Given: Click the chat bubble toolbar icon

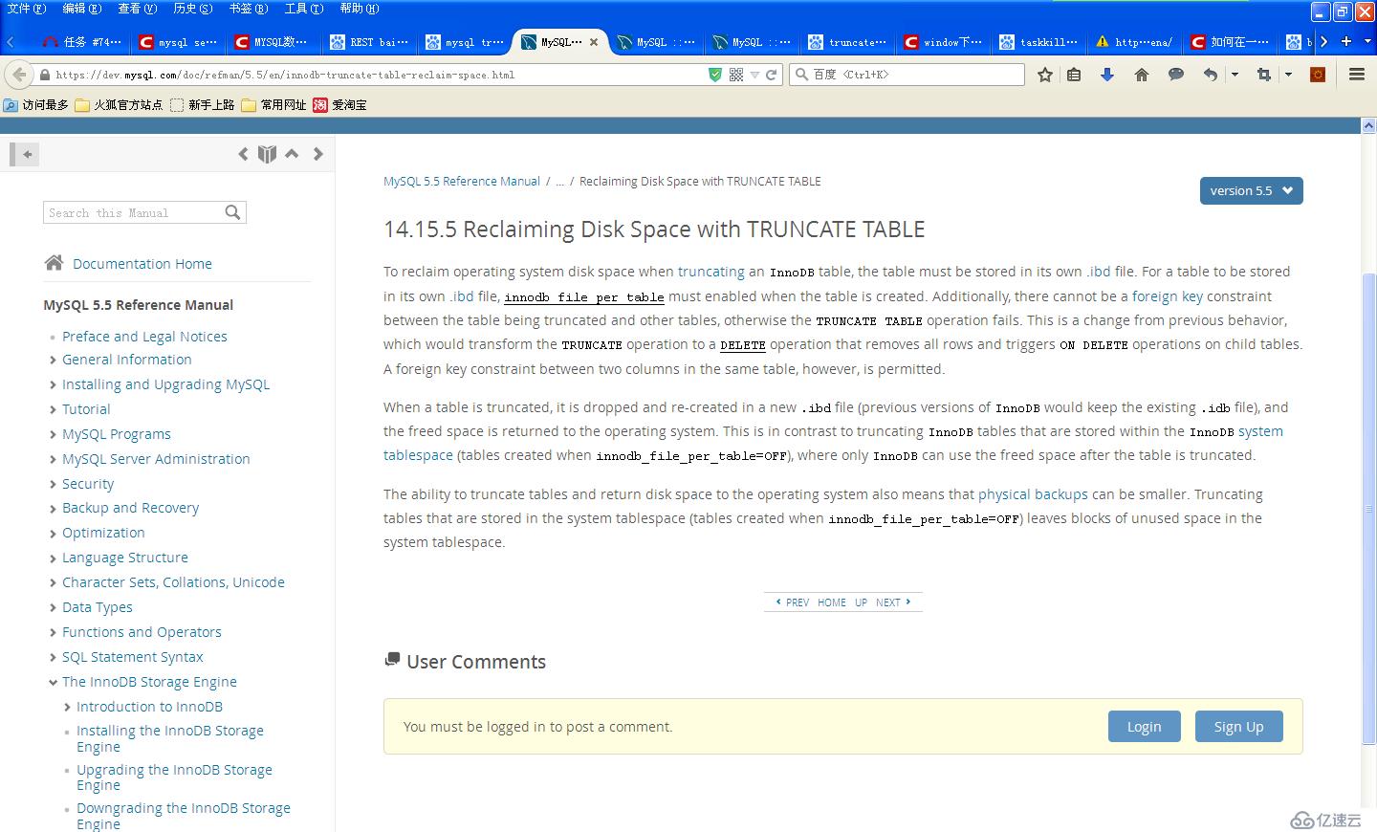Looking at the screenshot, I should 1176,75.
